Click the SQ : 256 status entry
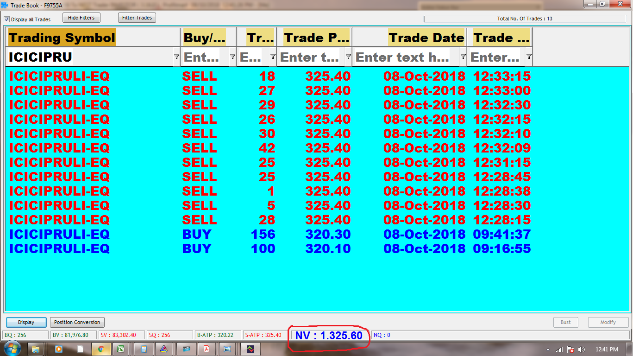639x356 pixels. pyautogui.click(x=170, y=335)
